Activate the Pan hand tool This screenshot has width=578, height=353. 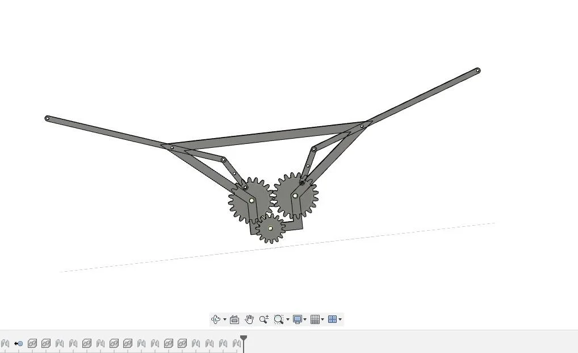tap(249, 319)
